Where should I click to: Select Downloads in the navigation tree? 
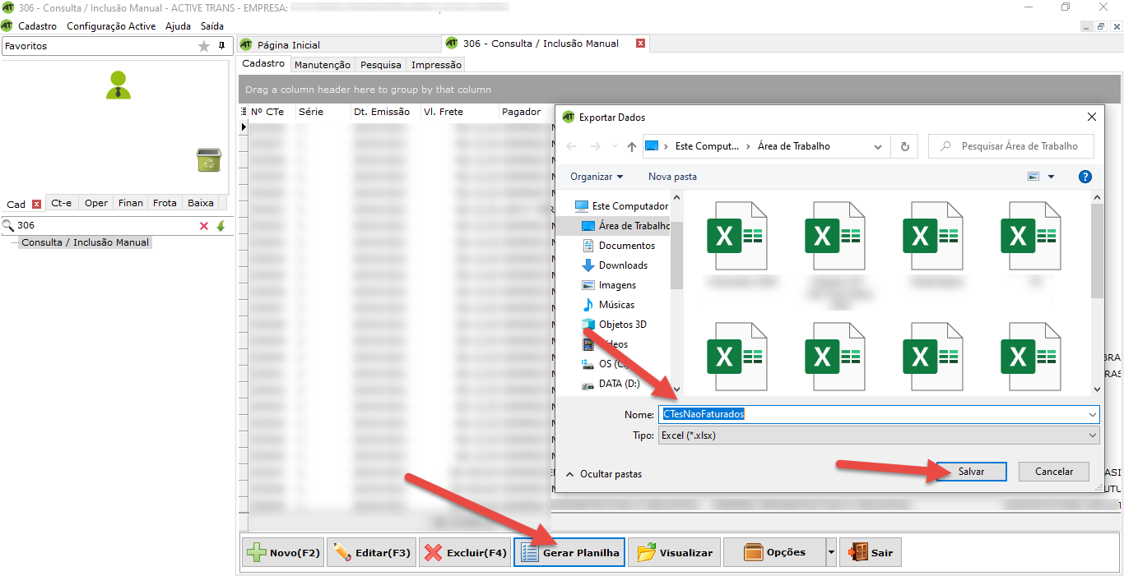[622, 265]
